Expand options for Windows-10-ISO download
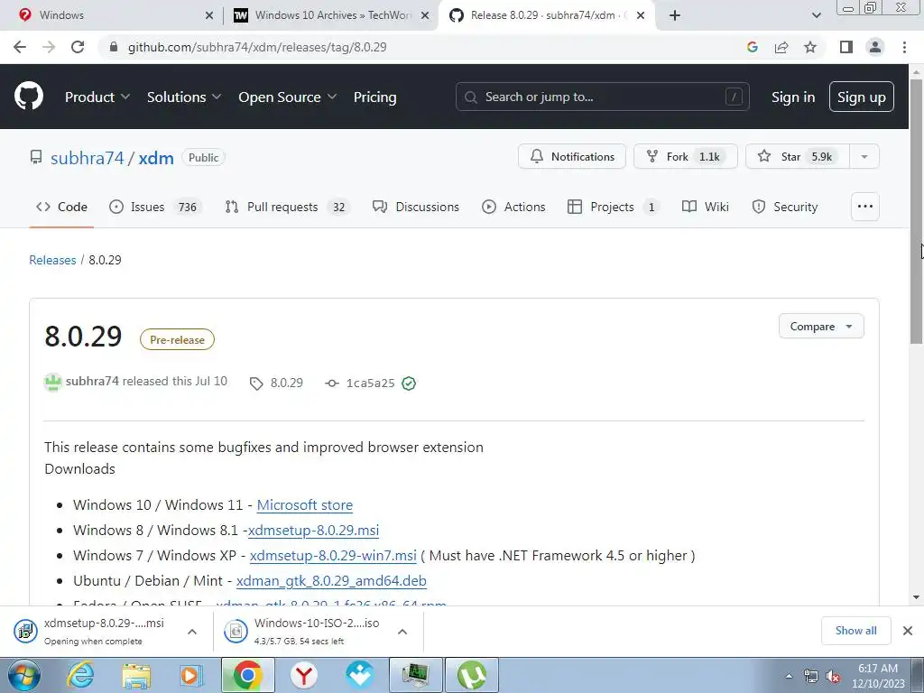This screenshot has width=924, height=693. coord(402,632)
